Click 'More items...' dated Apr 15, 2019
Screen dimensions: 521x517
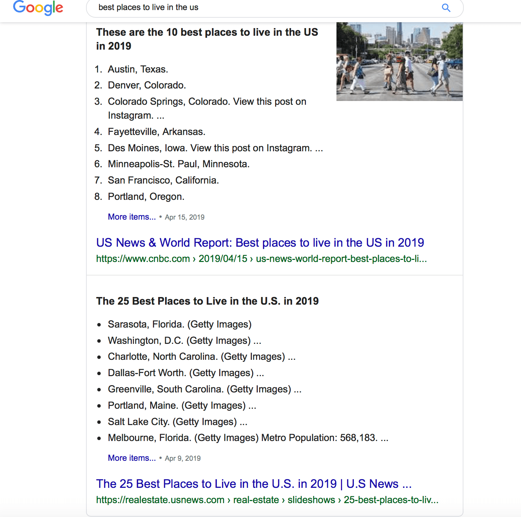click(132, 217)
